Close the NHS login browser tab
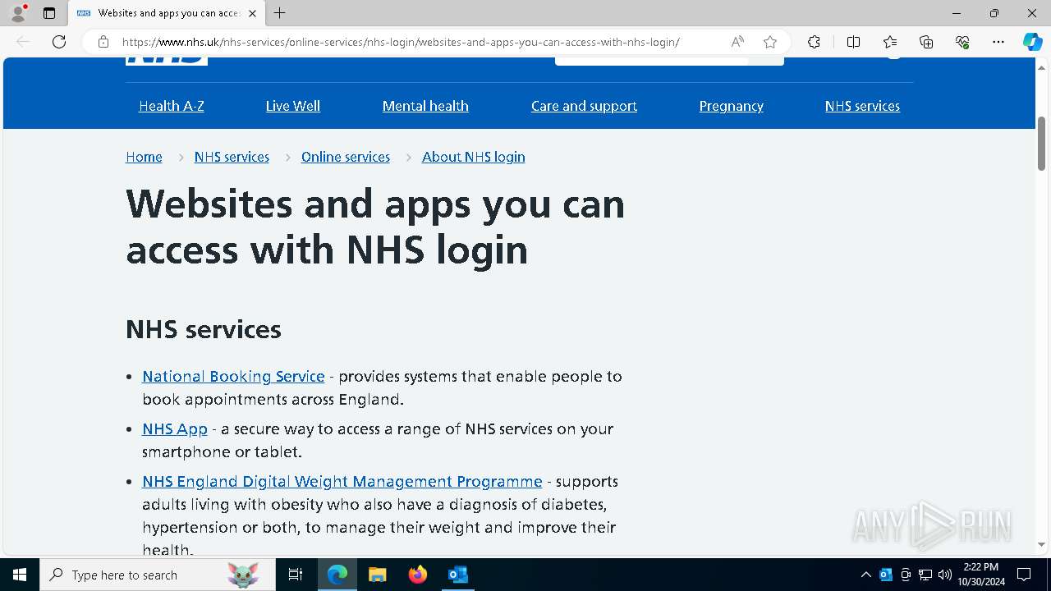1051x591 pixels. tap(252, 13)
